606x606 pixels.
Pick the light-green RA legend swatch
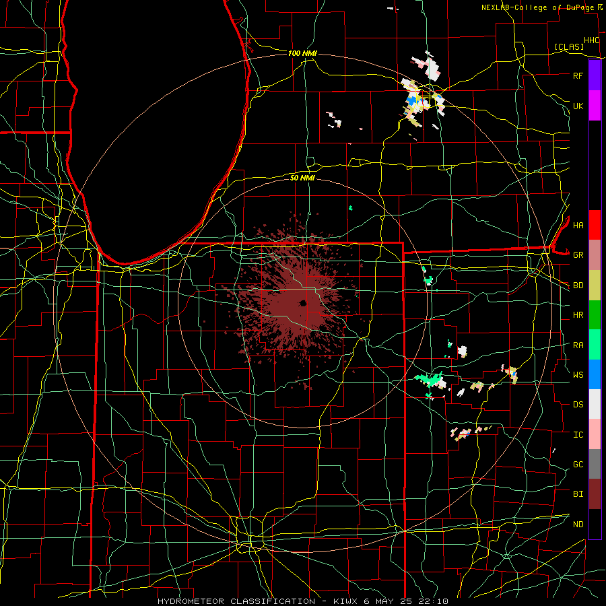[595, 345]
